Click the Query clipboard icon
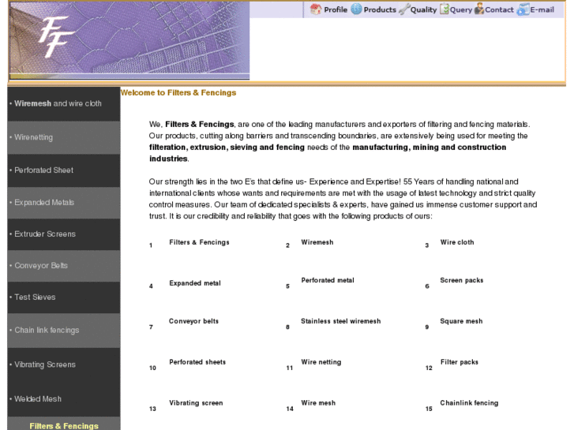 [444, 9]
